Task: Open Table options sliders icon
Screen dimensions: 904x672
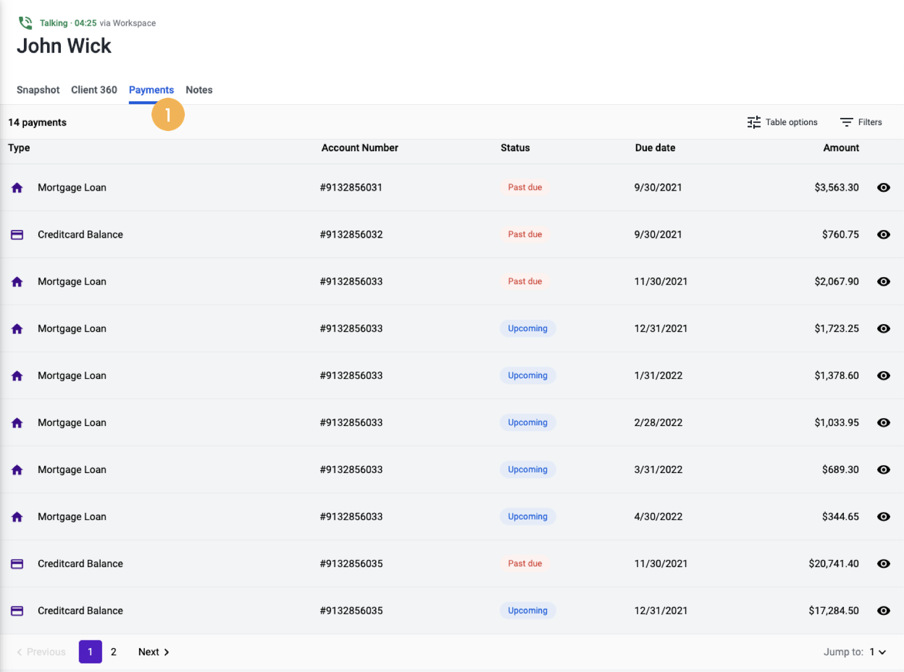Action: pyautogui.click(x=754, y=122)
